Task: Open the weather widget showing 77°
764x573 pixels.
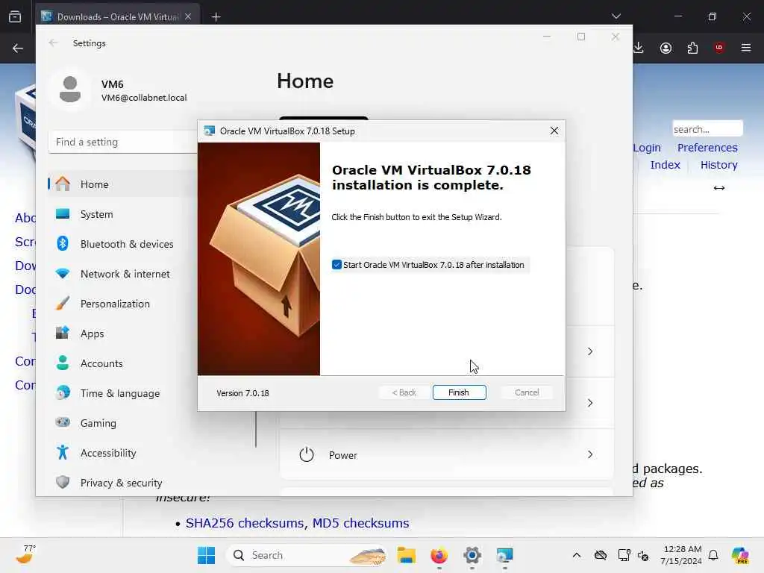Action: coord(25,555)
